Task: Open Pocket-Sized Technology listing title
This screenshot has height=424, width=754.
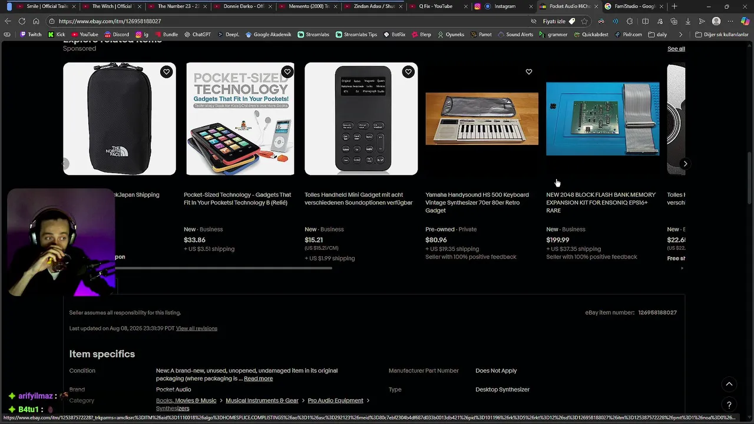Action: coord(237,198)
